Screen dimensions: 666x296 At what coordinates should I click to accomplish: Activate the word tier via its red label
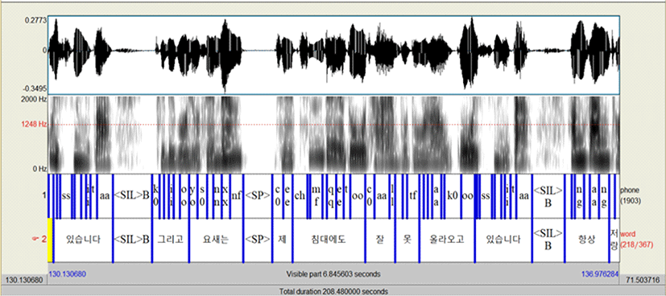tap(636, 240)
